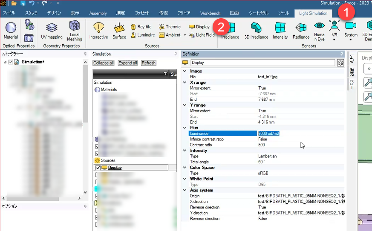Select the UV mapping tool
This screenshot has width=372, height=231.
(x=52, y=31)
